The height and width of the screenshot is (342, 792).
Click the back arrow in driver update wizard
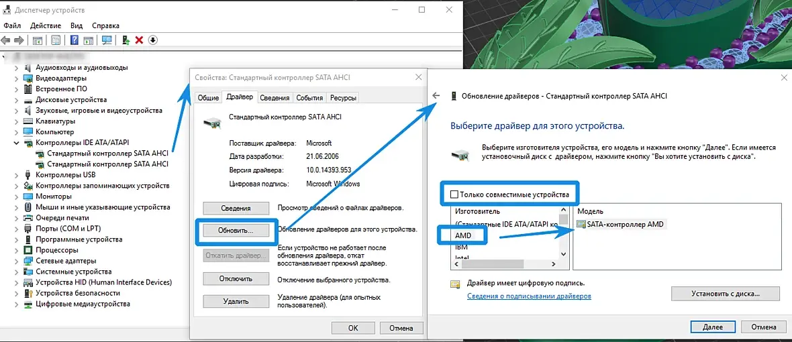436,95
